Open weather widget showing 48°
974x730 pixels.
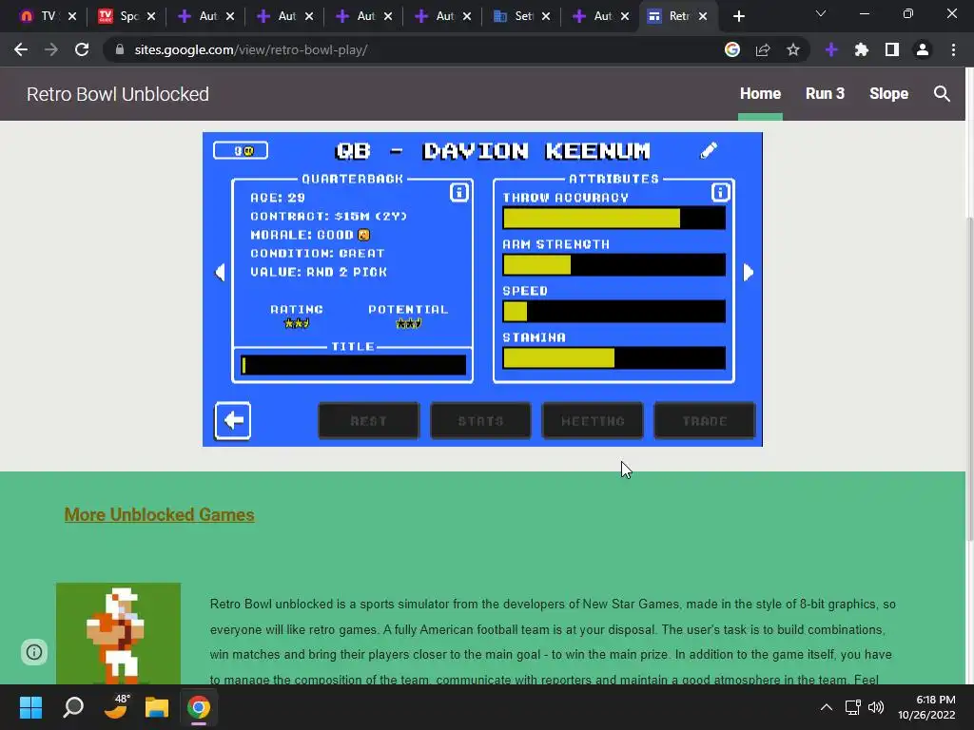tap(115, 706)
